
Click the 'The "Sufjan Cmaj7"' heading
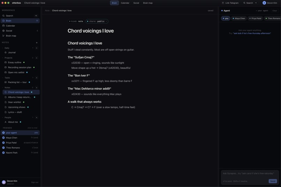81,57
